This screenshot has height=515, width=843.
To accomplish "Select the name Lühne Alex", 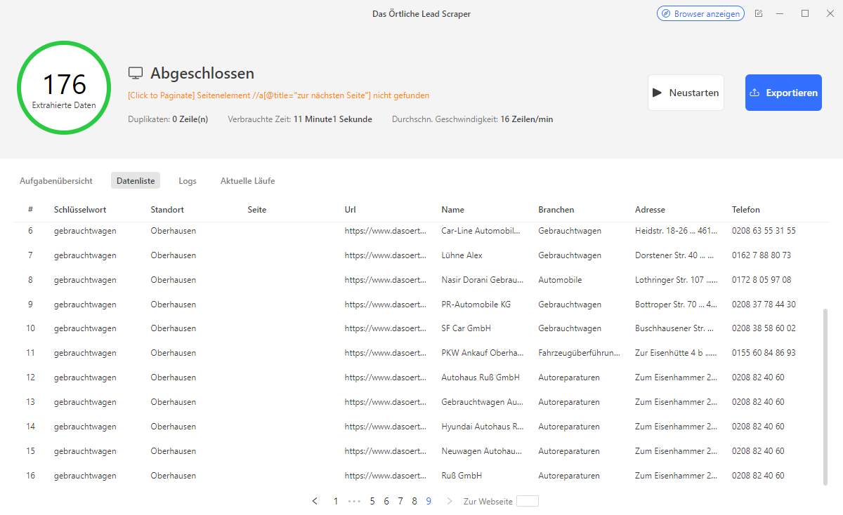I will (462, 255).
